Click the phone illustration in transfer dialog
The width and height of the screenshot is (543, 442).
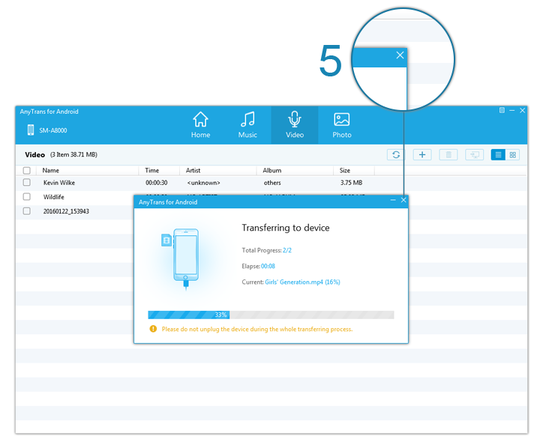click(x=185, y=258)
